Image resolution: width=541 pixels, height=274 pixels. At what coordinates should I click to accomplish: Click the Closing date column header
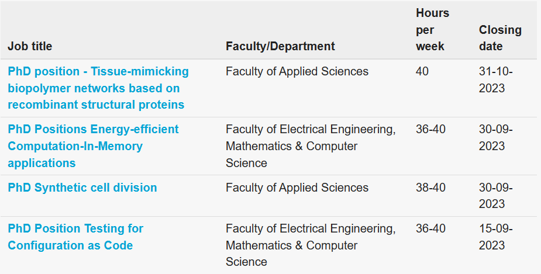tap(500, 38)
